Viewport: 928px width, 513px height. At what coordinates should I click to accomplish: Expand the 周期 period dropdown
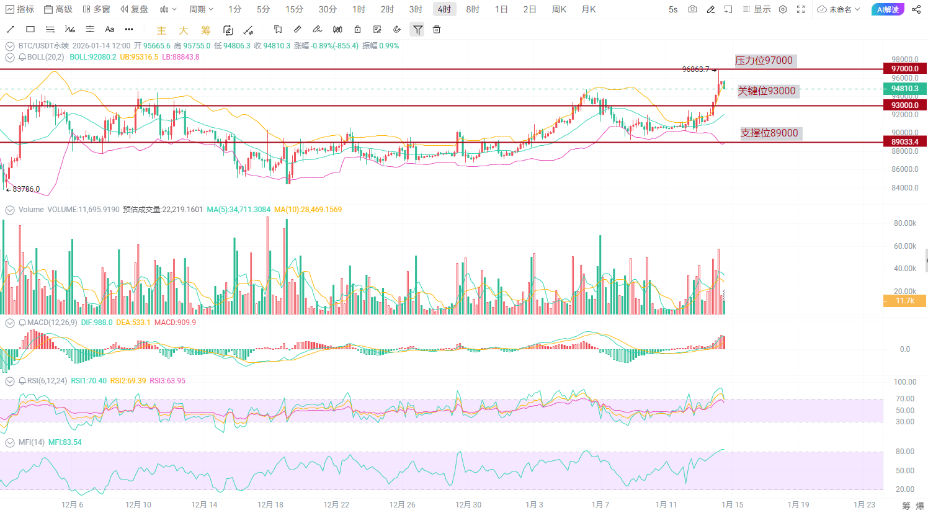(x=201, y=9)
